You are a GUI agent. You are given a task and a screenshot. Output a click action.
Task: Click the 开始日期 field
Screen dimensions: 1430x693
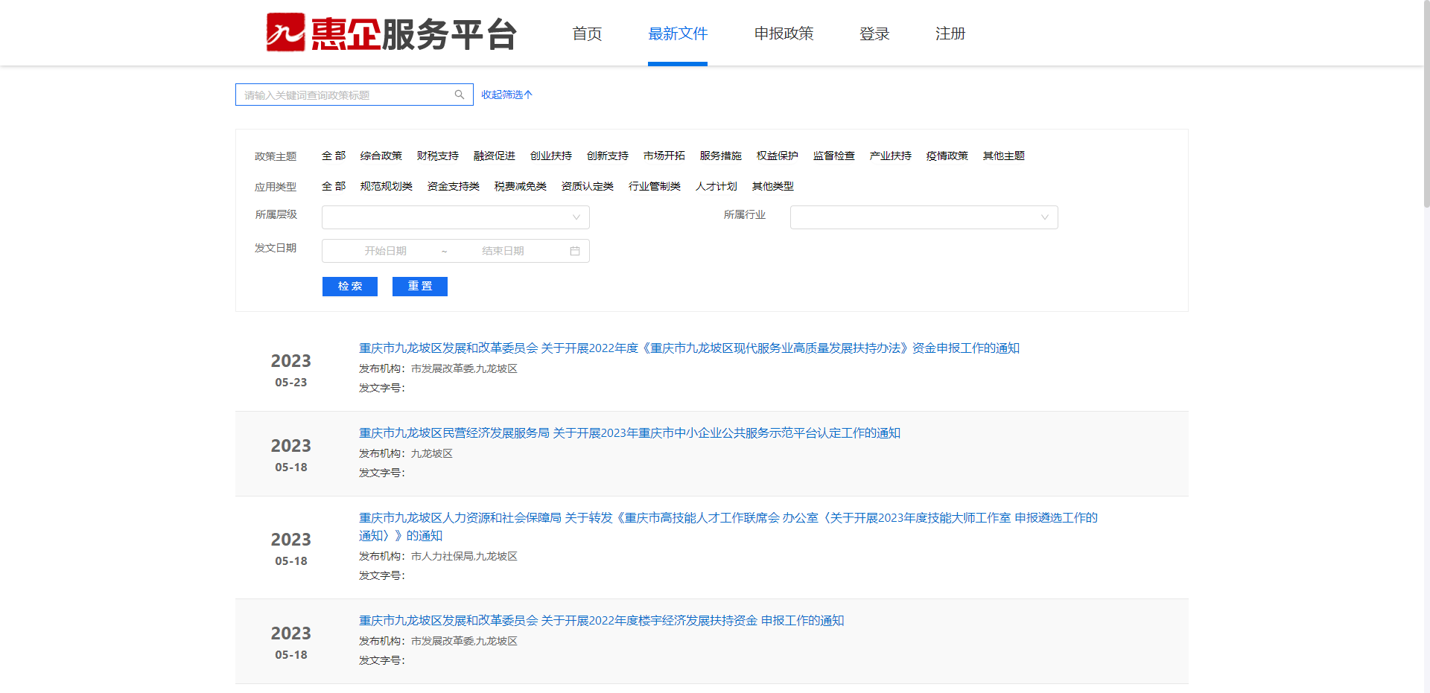click(385, 251)
